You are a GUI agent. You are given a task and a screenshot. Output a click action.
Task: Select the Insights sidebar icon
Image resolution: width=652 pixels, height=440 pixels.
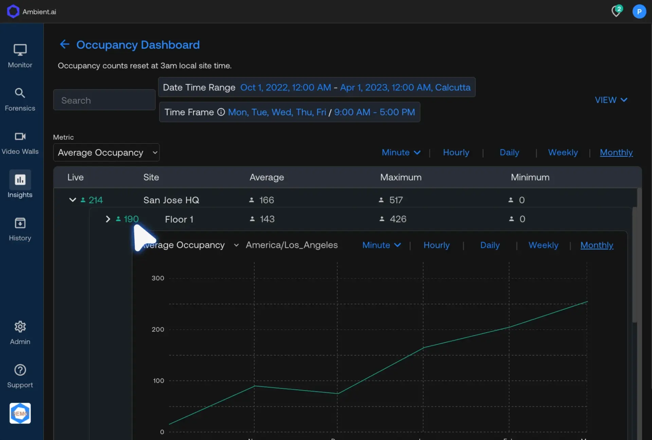point(20,185)
